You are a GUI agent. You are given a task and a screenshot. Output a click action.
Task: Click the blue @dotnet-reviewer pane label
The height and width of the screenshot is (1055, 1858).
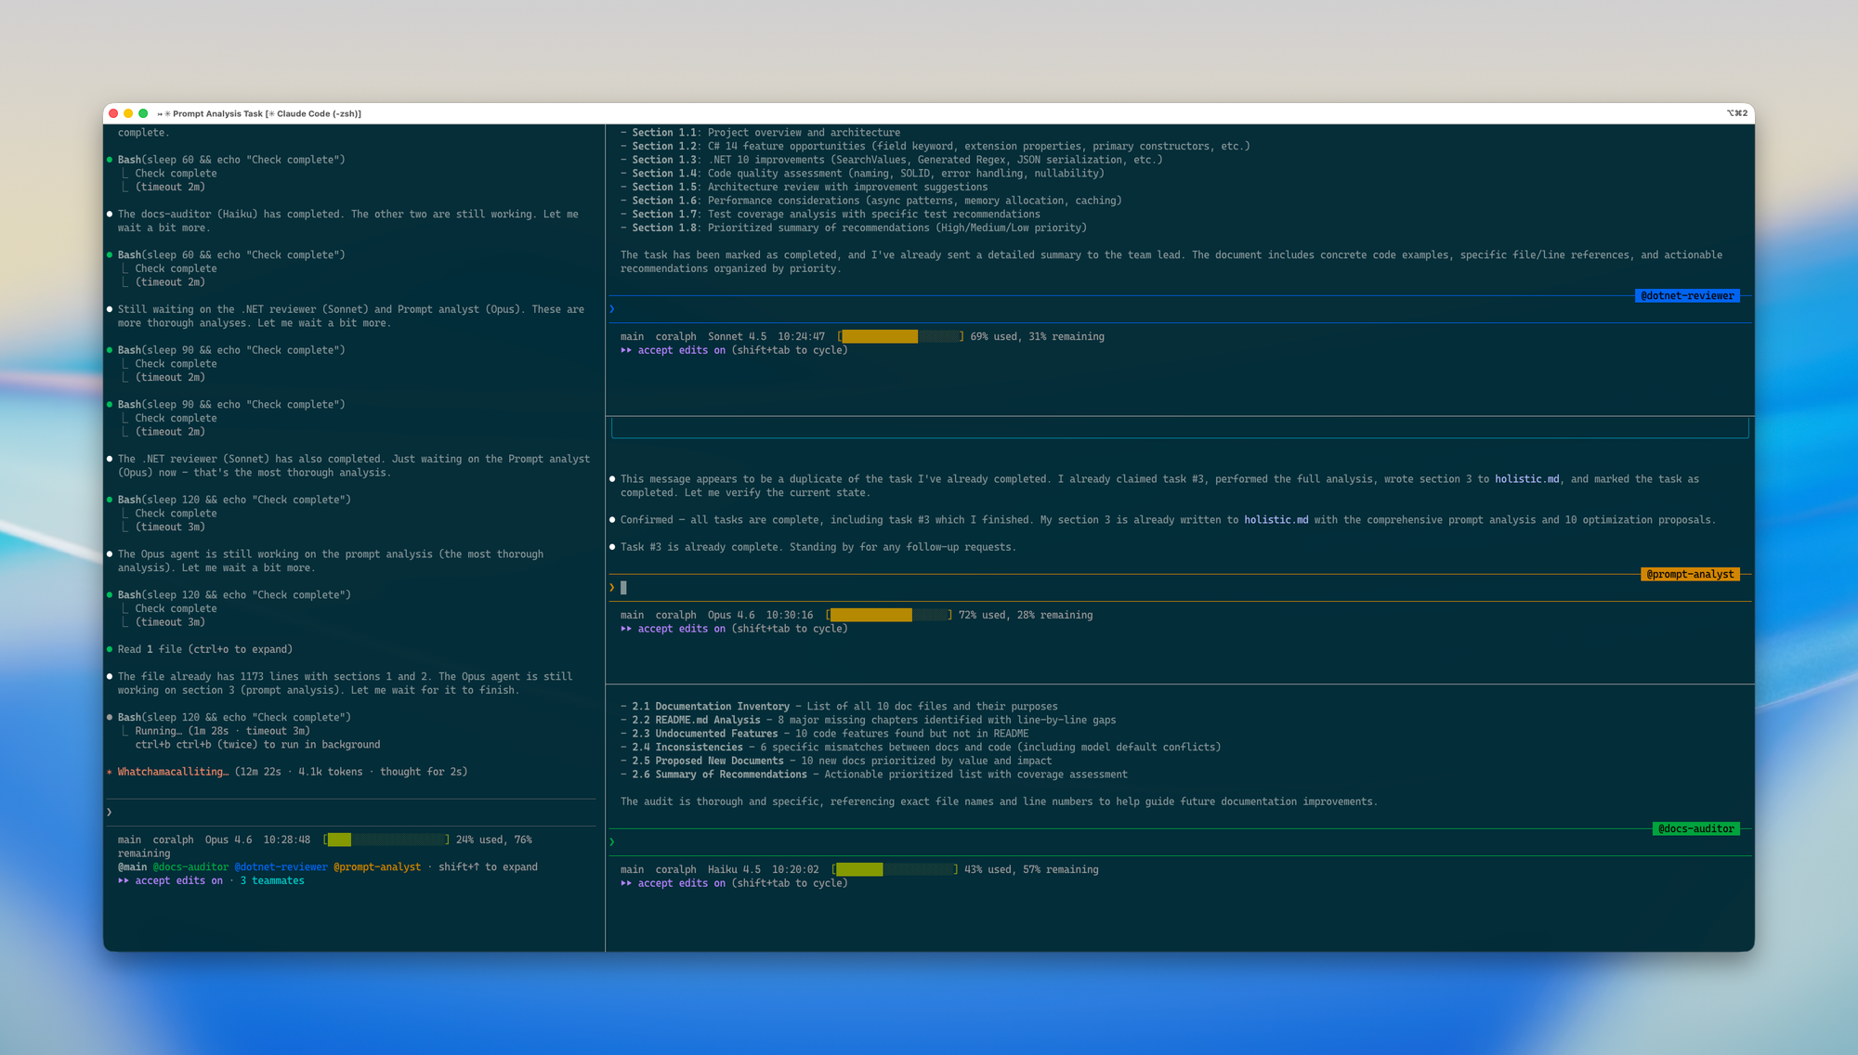pyautogui.click(x=1686, y=295)
